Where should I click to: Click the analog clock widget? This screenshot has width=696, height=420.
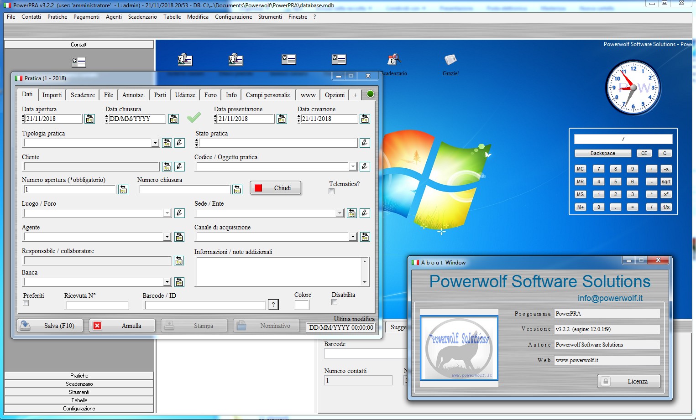[633, 88]
